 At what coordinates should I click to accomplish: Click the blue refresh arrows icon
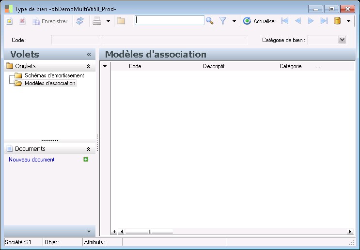[x=80, y=21]
